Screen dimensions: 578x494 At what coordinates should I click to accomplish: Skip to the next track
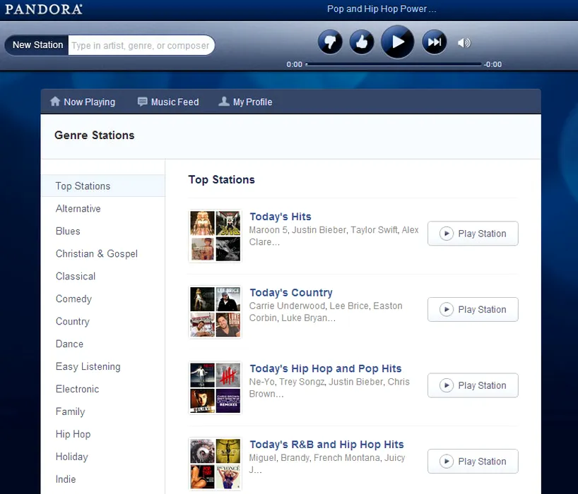point(435,42)
